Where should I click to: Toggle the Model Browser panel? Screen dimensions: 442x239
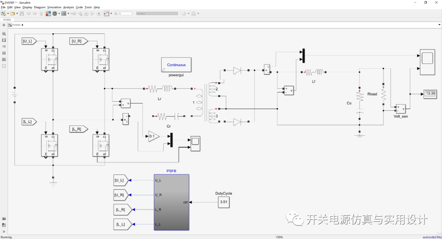point(4,225)
